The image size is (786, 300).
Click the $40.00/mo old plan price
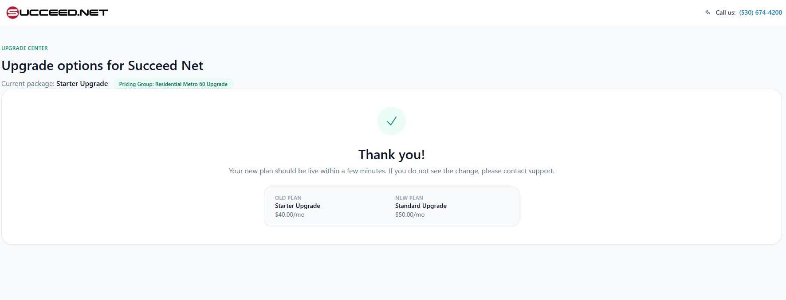pos(290,214)
